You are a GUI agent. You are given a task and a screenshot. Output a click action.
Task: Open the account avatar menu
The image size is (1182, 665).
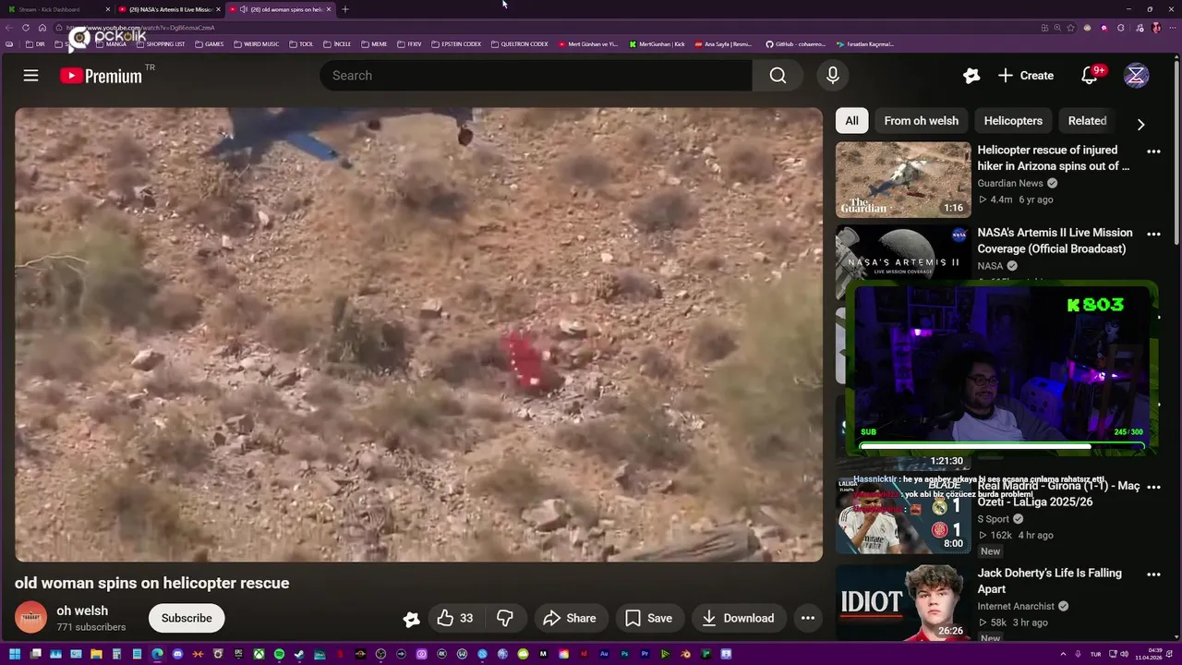pos(1136,76)
